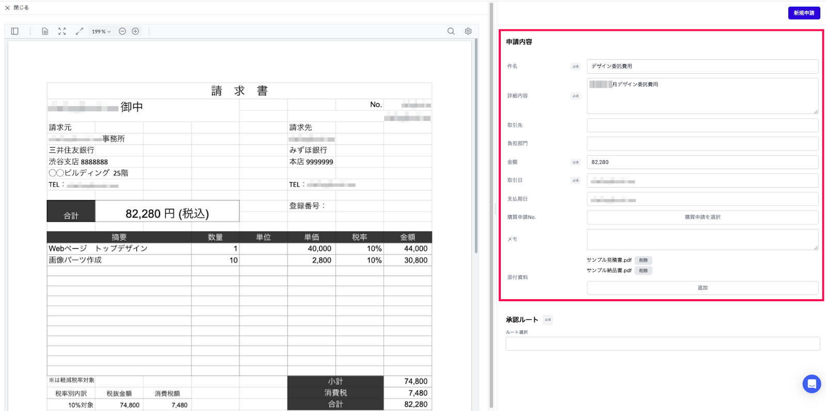This screenshot has width=826, height=411.
Task: Click the 負担部門 field
Action: tap(703, 143)
